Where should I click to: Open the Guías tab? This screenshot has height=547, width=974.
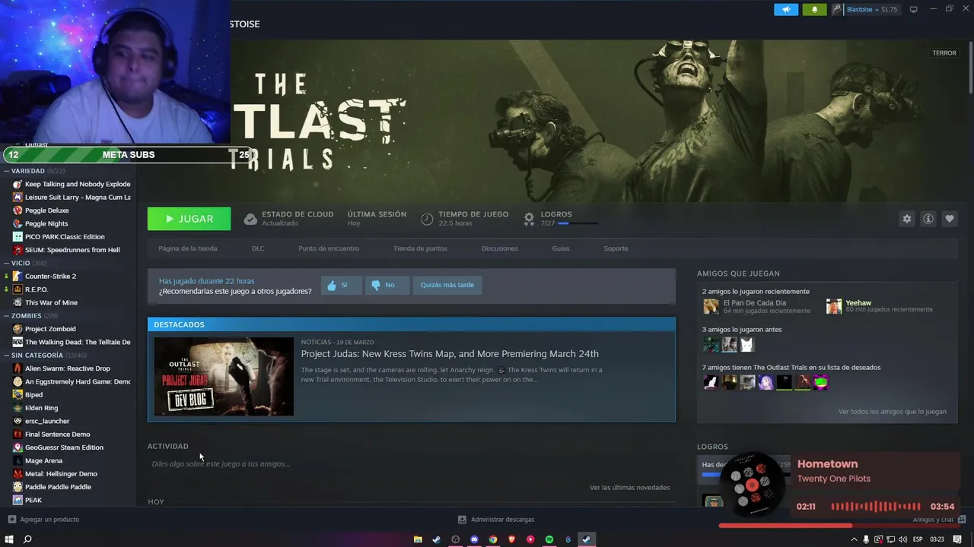(x=561, y=248)
